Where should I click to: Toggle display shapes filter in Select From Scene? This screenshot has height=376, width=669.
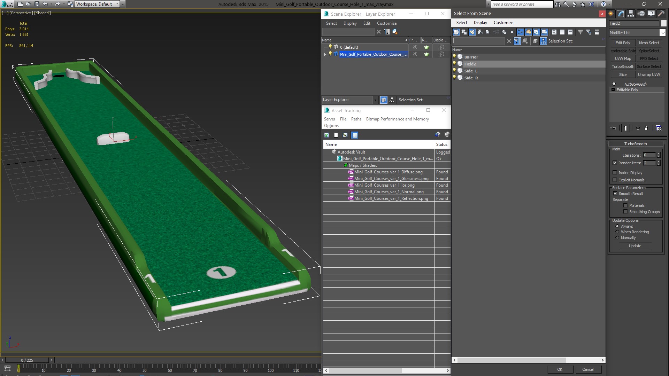(464, 32)
